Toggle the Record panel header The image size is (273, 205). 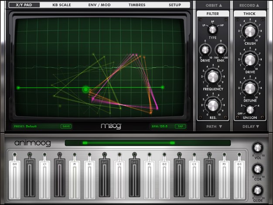pyautogui.click(x=250, y=5)
